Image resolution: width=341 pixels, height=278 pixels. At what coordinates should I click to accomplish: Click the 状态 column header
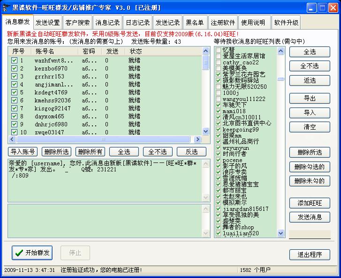(x=163, y=51)
